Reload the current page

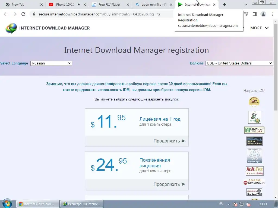(23, 14)
